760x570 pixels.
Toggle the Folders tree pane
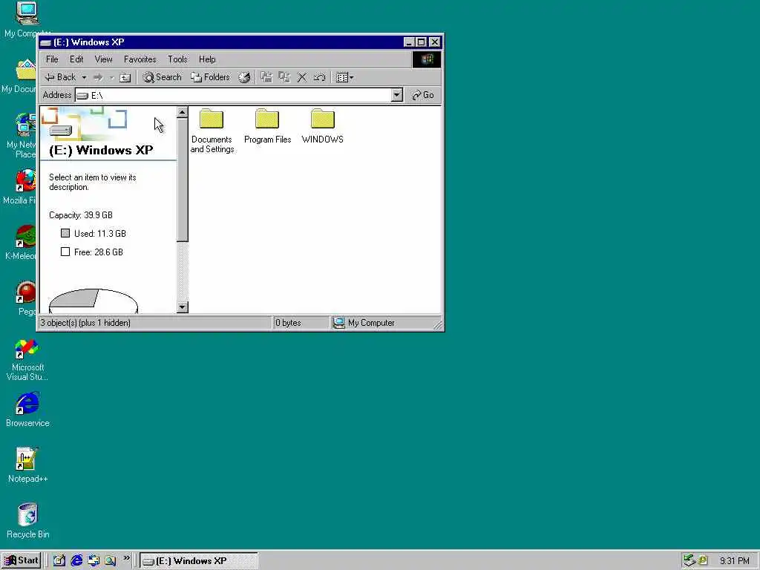(x=210, y=77)
